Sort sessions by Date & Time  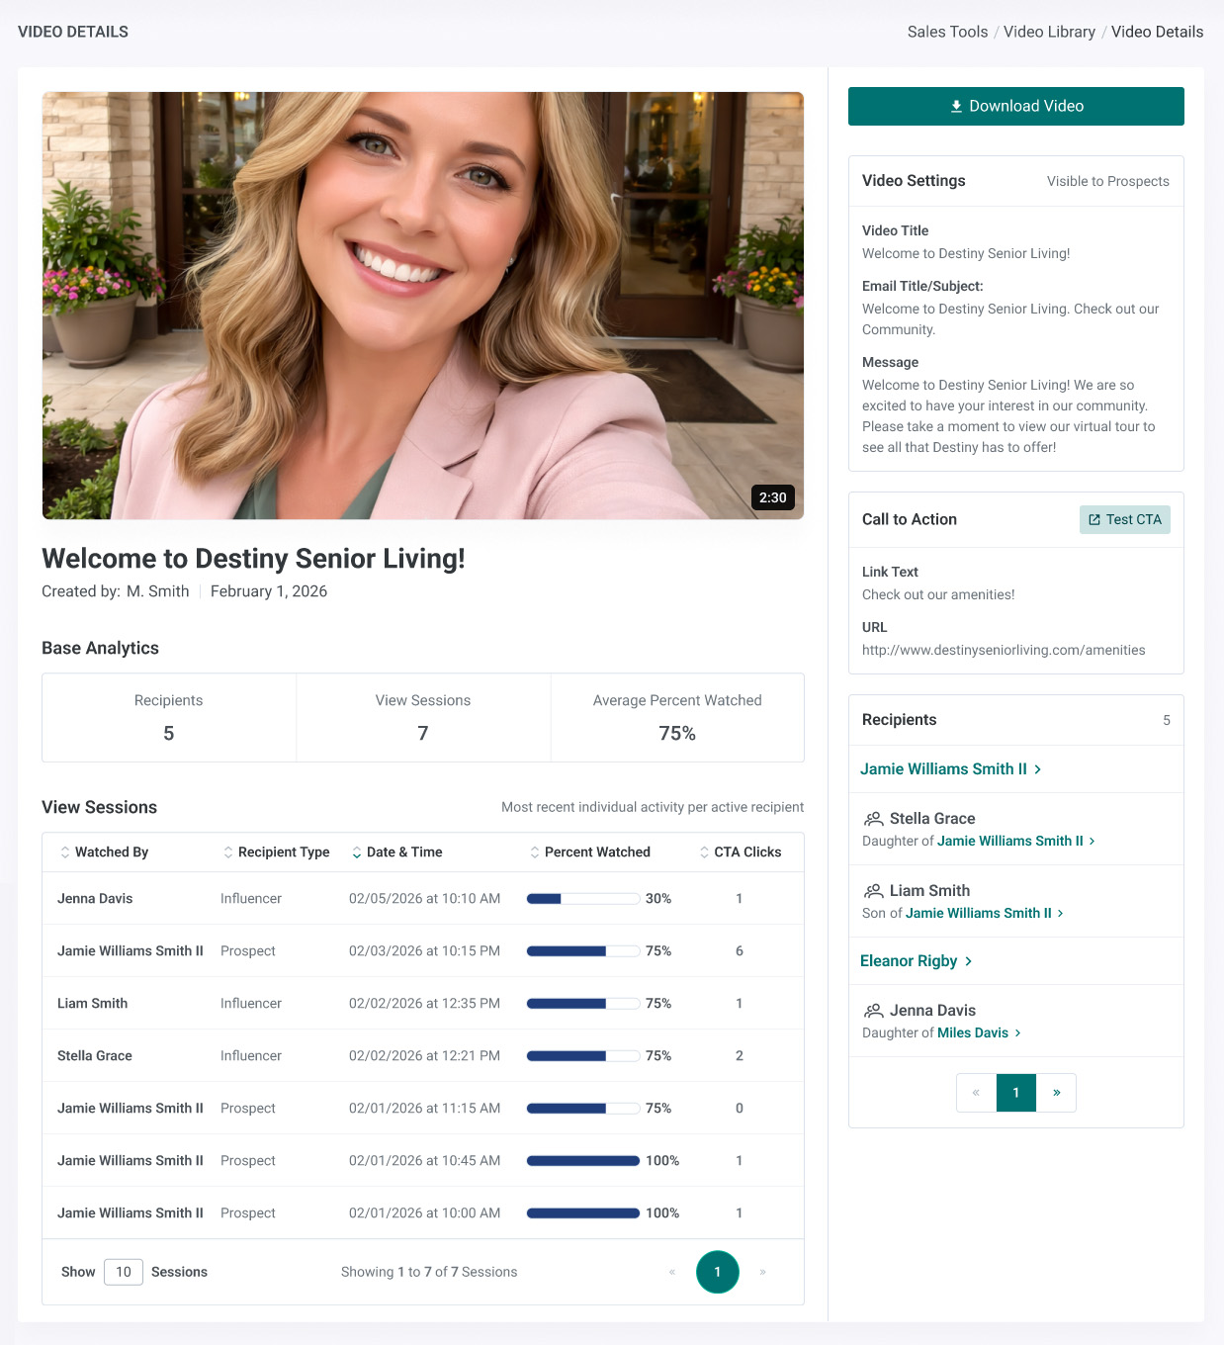(x=396, y=852)
